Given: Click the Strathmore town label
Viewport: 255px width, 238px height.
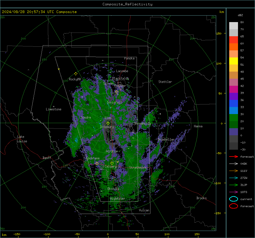Looking at the screenshot, I should [x=138, y=168].
